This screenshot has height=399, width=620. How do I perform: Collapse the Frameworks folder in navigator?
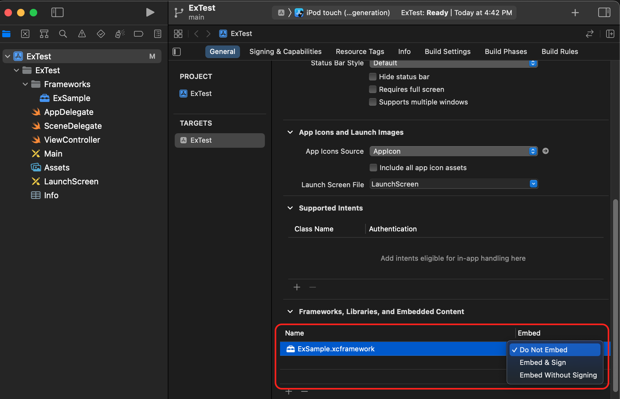tap(25, 84)
